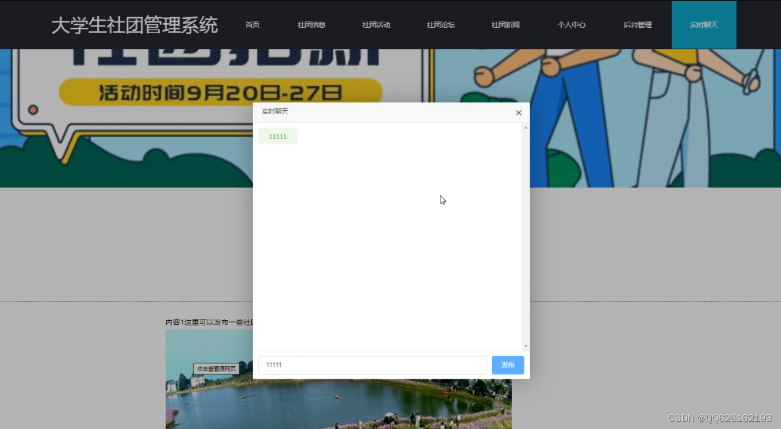The height and width of the screenshot is (429, 781).
Task: Go to 后台管理 from the header
Action: pos(637,25)
